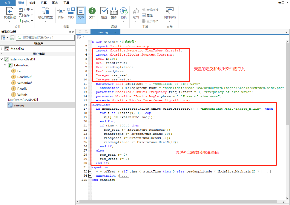Click 查找连接 find connection
Screen dimensions: 290x205
[x=150, y=10]
